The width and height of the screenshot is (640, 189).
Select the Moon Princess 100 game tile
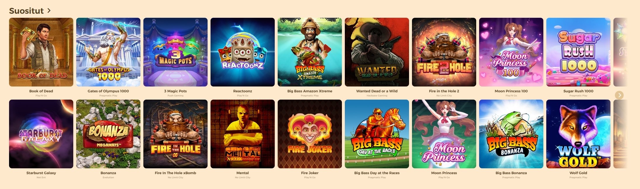[511, 52]
